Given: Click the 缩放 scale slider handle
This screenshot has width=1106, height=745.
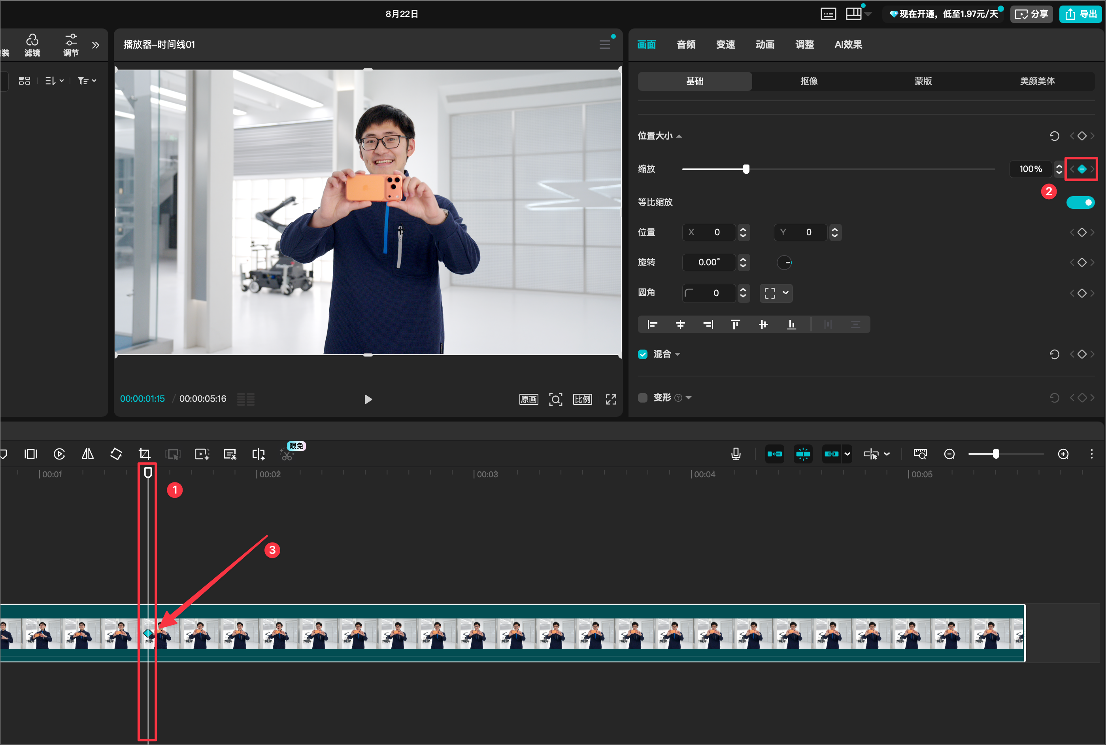Looking at the screenshot, I should tap(746, 169).
